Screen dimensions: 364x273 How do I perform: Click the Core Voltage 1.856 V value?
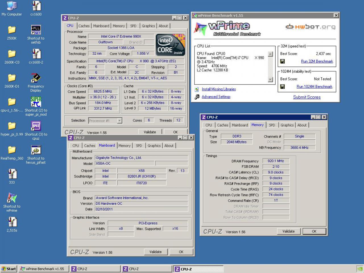143,53
